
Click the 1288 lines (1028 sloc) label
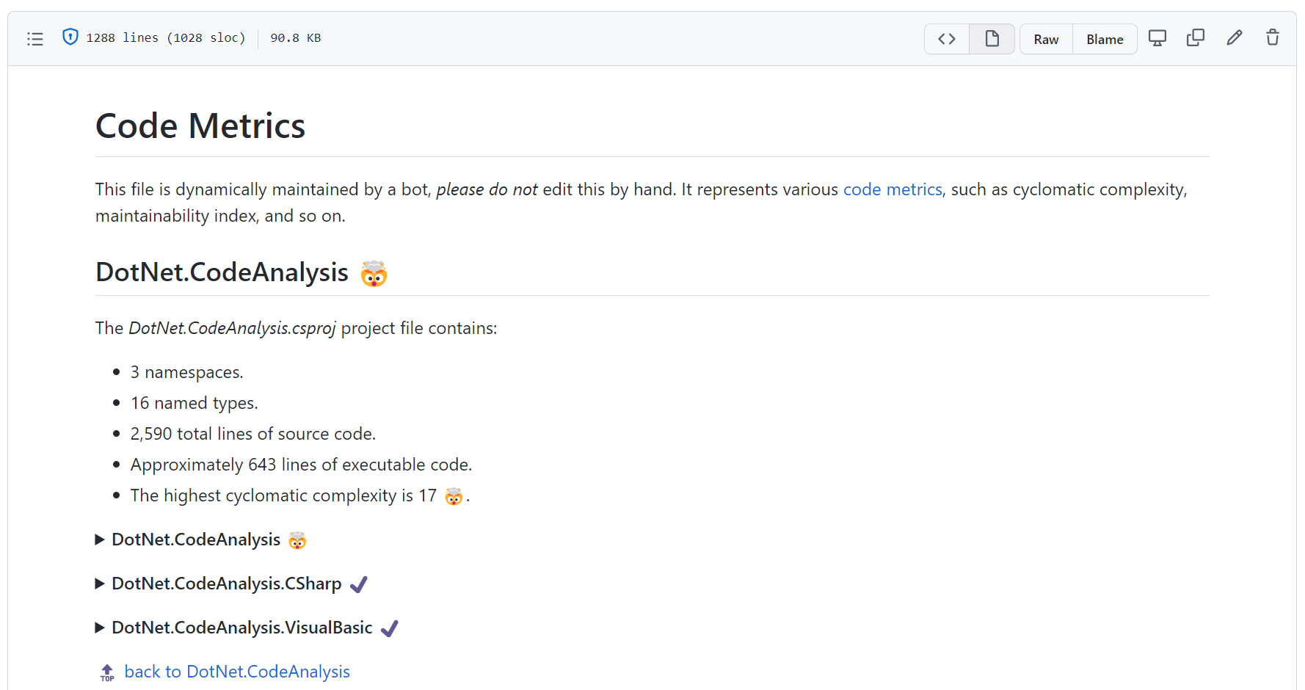coord(167,37)
